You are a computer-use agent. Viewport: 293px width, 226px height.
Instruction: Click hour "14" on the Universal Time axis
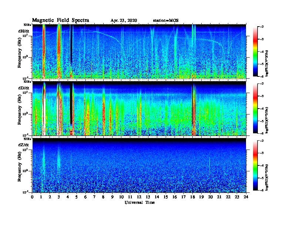point(157,197)
